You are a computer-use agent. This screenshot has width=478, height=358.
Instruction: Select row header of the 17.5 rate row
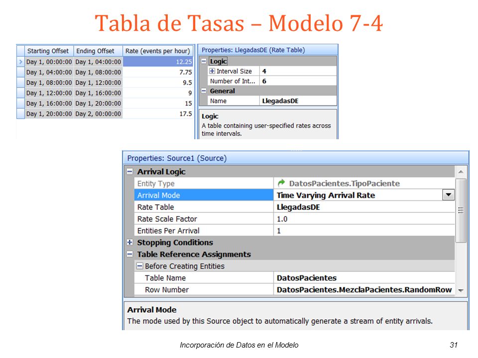pyautogui.click(x=20, y=113)
